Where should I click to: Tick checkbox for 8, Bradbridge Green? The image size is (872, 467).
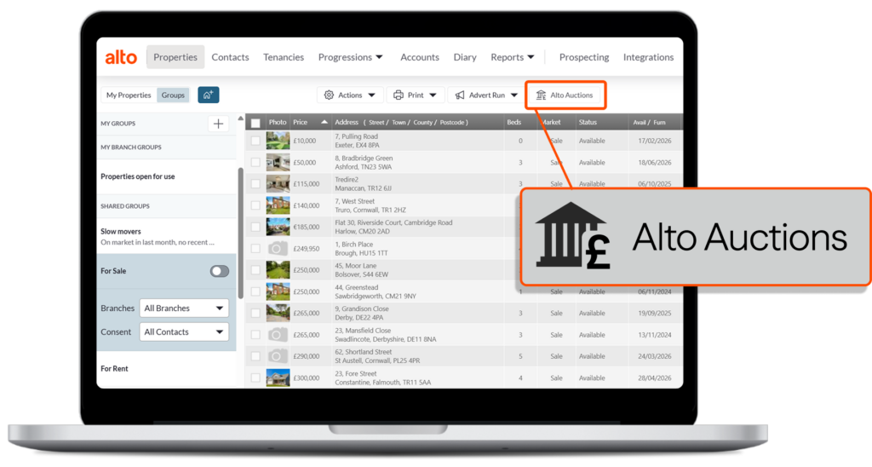pos(255,163)
